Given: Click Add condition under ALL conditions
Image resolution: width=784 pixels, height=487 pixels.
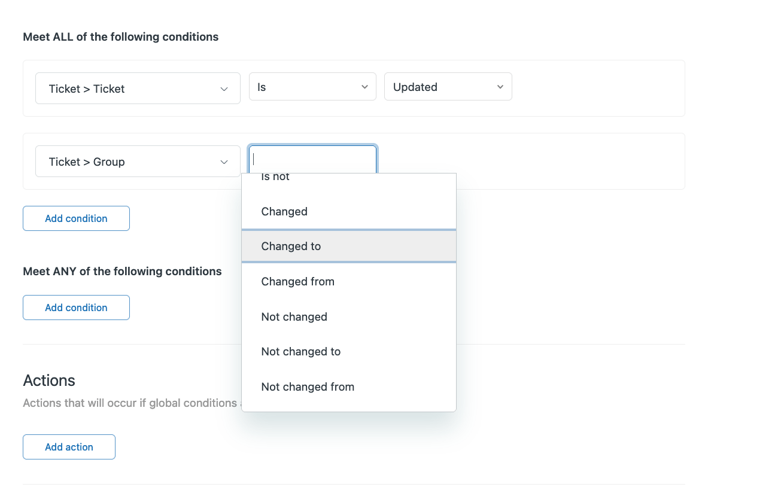Looking at the screenshot, I should coord(76,218).
